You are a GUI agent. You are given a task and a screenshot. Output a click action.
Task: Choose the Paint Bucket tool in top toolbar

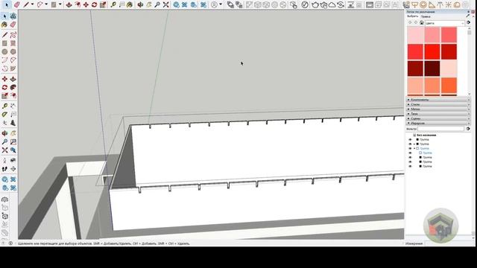(130, 4)
